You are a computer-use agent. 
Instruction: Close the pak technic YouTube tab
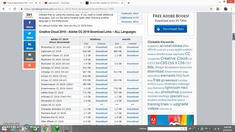click(x=81, y=3)
